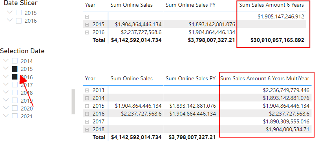The height and width of the screenshot is (143, 318).
Task: Expand blank year row in top matrix
Action: click(x=87, y=16)
